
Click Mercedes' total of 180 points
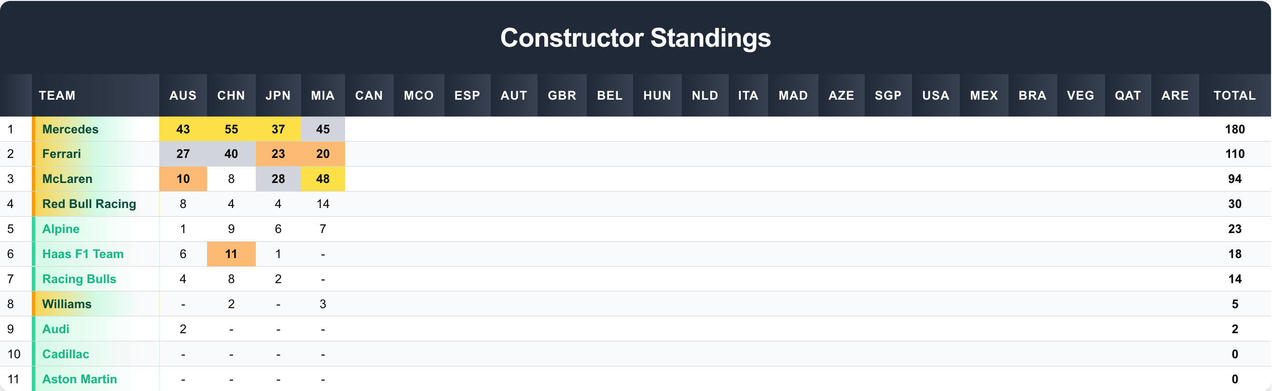(x=1234, y=129)
